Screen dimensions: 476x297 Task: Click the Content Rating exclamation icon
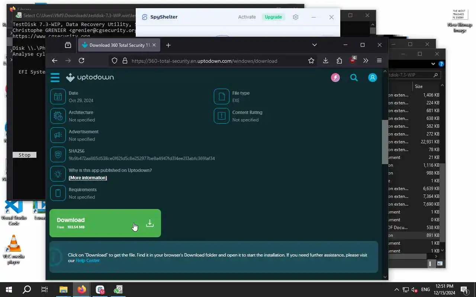221,116
